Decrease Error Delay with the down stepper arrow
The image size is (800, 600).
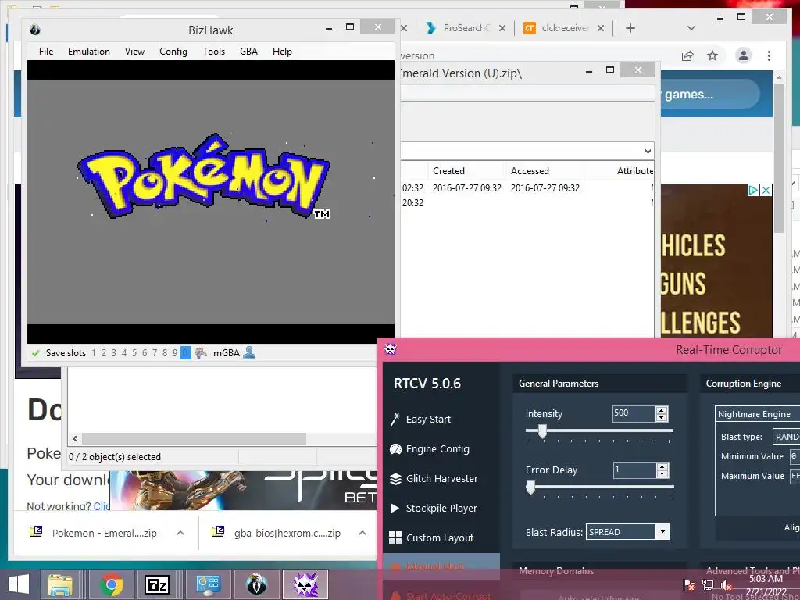[x=662, y=474]
